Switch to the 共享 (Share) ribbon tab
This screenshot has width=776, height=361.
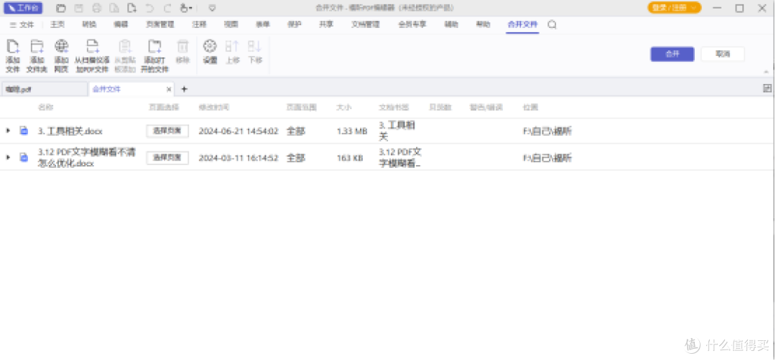coord(326,24)
